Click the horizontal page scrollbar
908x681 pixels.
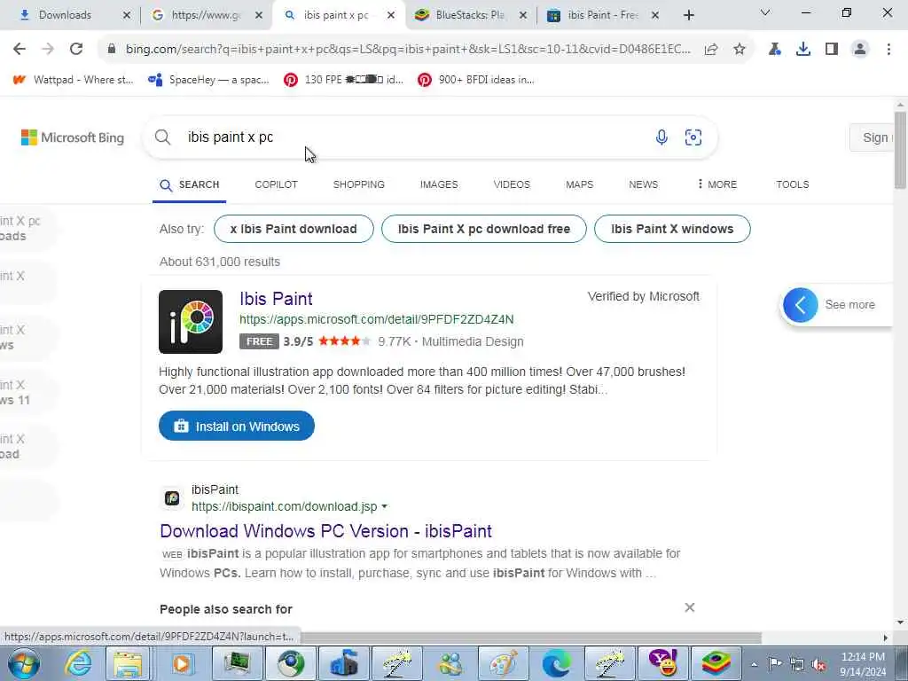pos(532,638)
